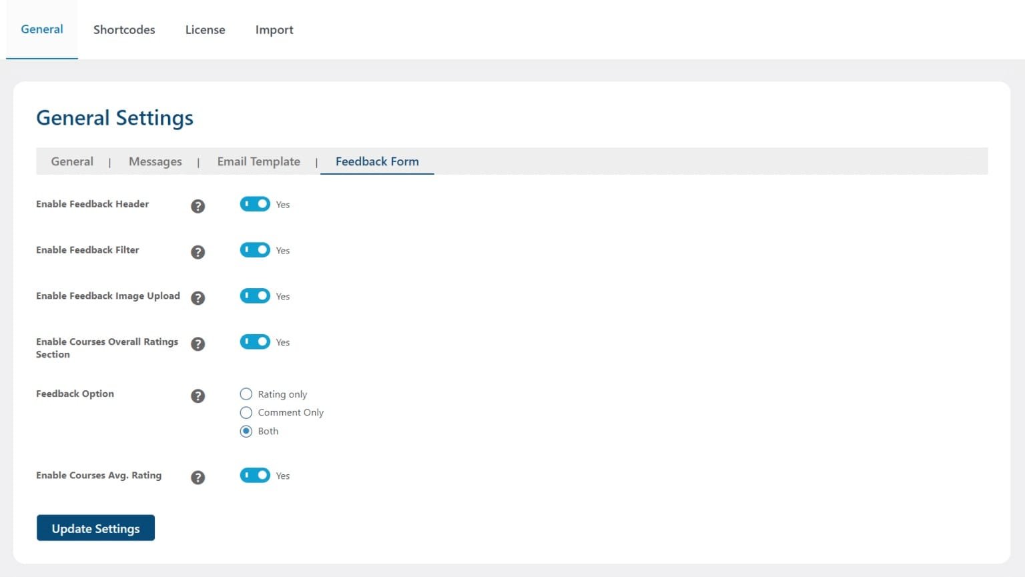Viewport: 1025px width, 577px height.
Task: Toggle the Enable Feedback Filter switch
Action: tap(255, 250)
